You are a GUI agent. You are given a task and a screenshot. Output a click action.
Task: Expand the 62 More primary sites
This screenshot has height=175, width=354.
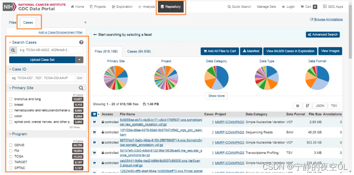(76, 127)
